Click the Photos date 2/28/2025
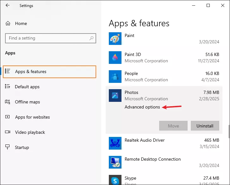 point(209,99)
